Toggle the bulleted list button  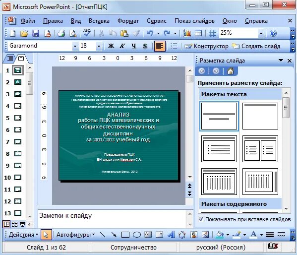click(174, 46)
